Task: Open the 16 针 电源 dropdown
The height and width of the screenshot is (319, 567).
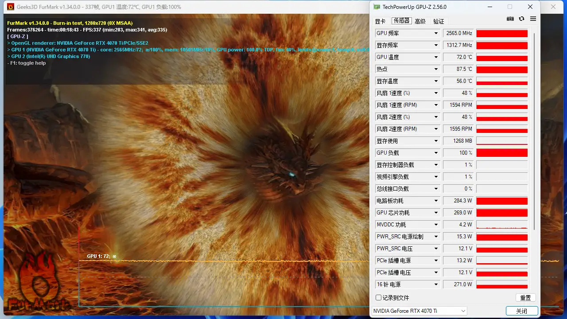Action: [x=436, y=284]
